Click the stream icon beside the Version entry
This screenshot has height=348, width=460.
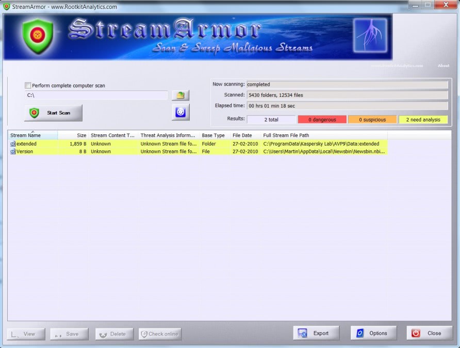click(12, 151)
